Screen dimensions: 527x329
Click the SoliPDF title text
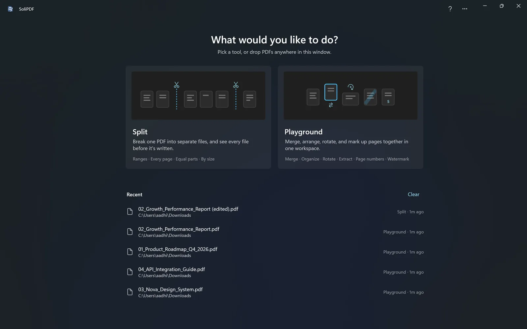(x=26, y=9)
